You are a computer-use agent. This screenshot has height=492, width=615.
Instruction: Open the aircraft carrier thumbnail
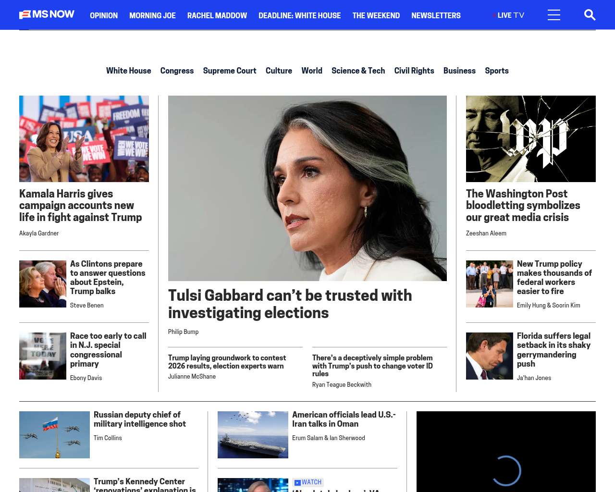[x=253, y=435]
